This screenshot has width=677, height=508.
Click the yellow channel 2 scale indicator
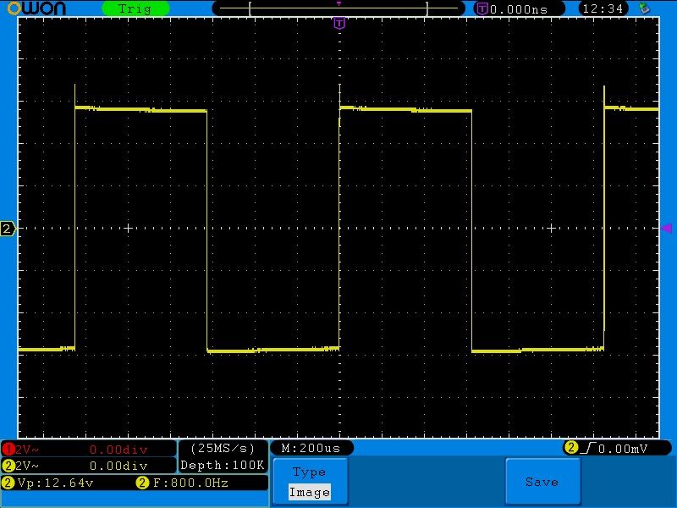point(8,466)
